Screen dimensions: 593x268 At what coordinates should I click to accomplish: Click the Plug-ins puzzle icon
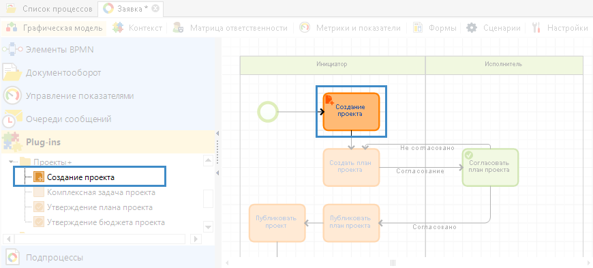(x=12, y=142)
